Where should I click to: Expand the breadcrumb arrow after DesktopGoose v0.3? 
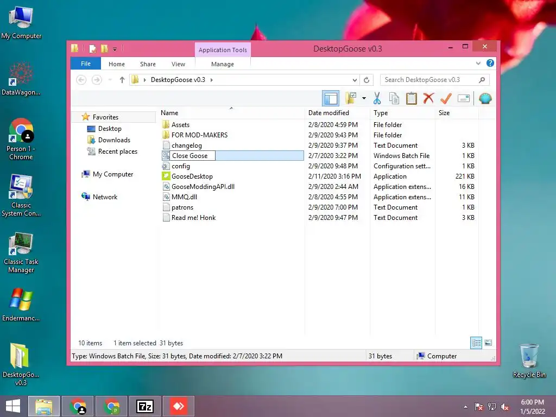point(212,80)
